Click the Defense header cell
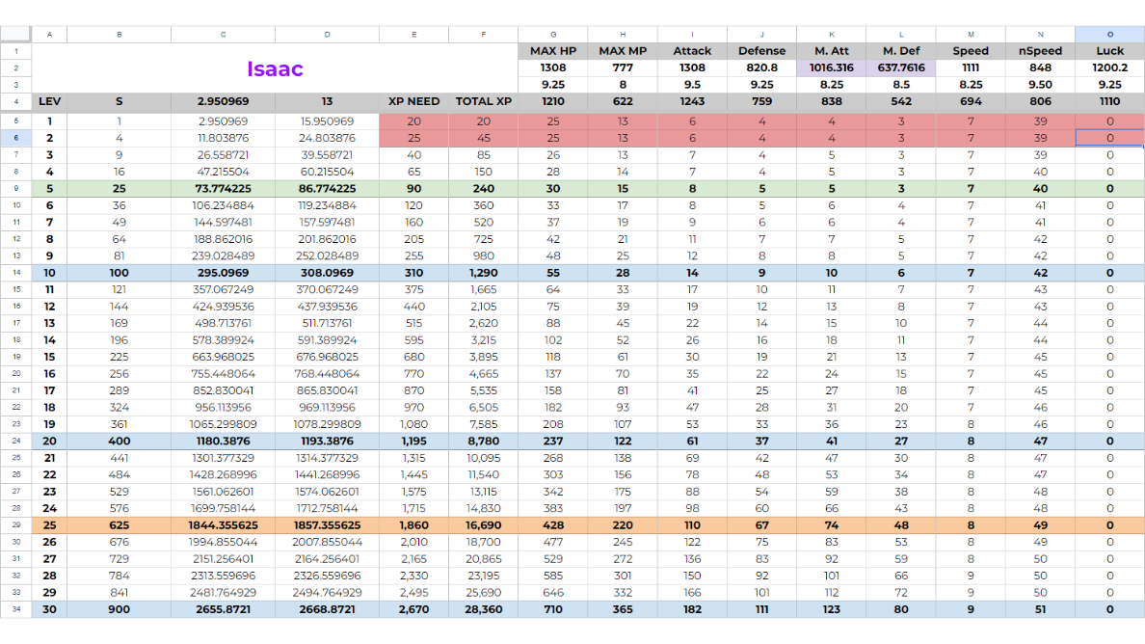Image resolution: width=1145 pixels, height=644 pixels. [761, 51]
